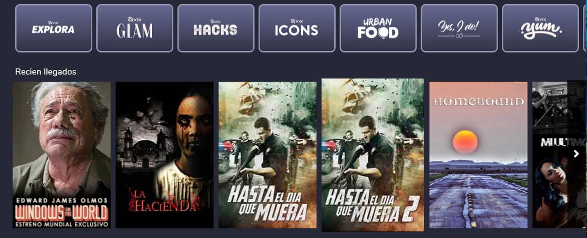The image size is (587, 238).
Task: Show next titles with the right arrow
Action: (x=576, y=154)
